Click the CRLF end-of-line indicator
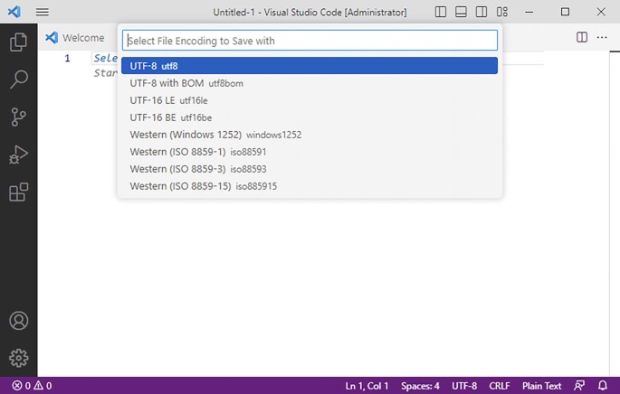The height and width of the screenshot is (394, 620). coord(500,386)
